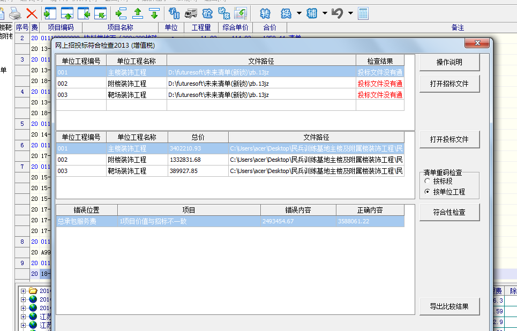Click the 综合单价 header in main window
Viewport: 517px width, 331px height.
(x=235, y=27)
